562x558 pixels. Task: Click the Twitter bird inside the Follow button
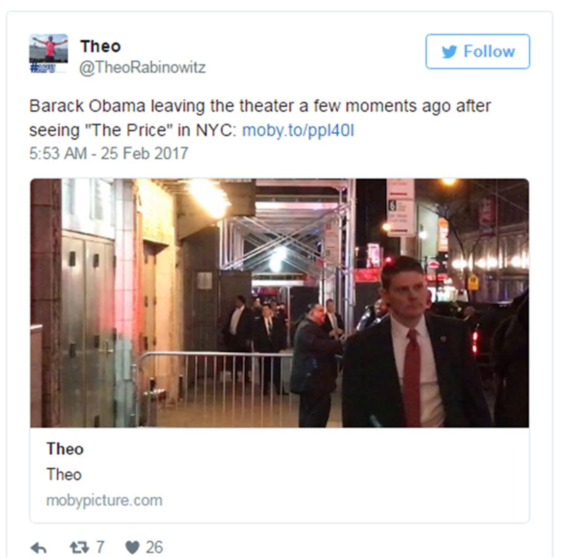[449, 52]
